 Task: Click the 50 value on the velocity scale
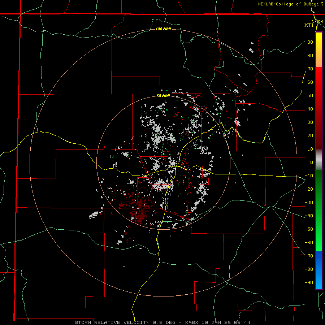click(x=310, y=96)
